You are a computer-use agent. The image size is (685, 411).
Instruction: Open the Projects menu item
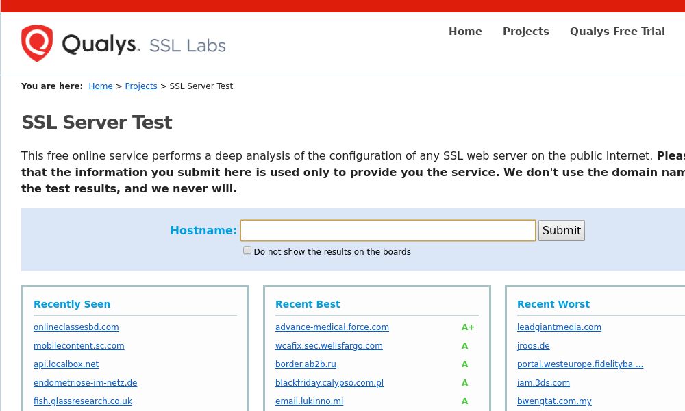tap(525, 31)
